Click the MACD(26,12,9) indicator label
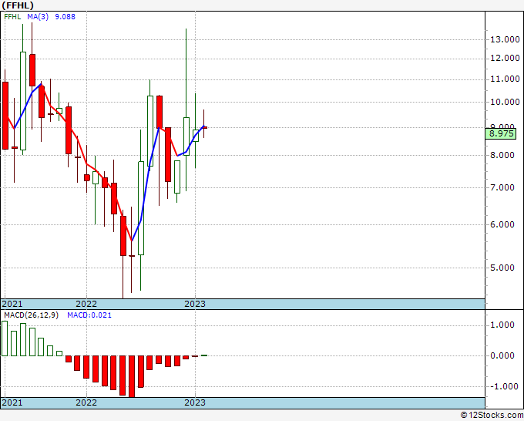The height and width of the screenshot is (421, 524). click(32, 315)
